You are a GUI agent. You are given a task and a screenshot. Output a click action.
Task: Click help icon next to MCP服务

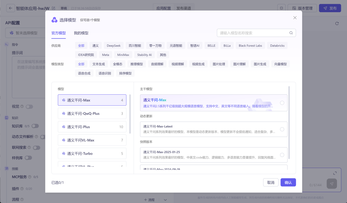[30, 177]
